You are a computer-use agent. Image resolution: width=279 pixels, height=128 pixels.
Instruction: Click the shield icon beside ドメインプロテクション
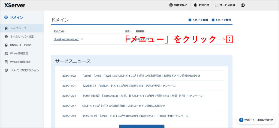tap(6, 70)
